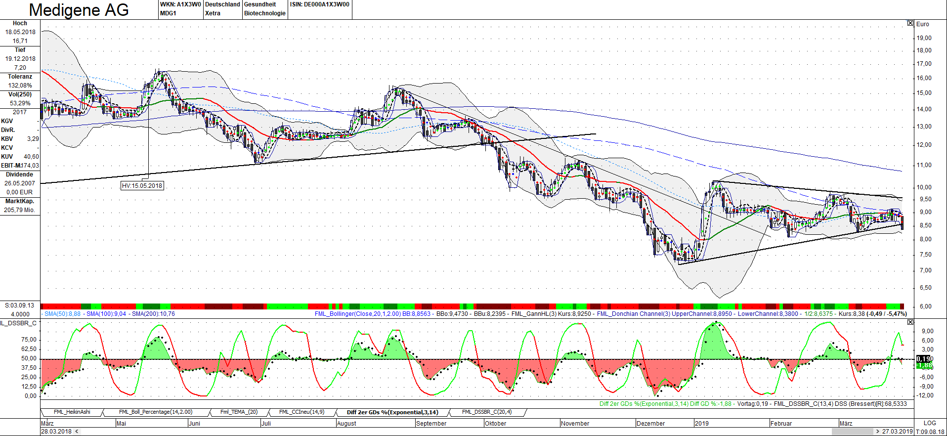Click the Vol(250) label
The image size is (947, 436).
(20, 94)
